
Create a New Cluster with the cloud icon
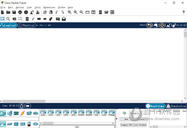(156, 25)
